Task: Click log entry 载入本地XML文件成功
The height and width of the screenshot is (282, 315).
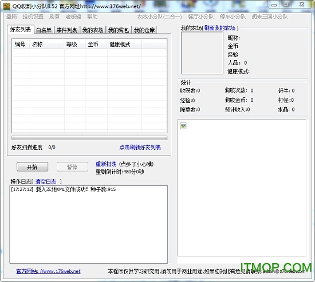Action: point(64,189)
